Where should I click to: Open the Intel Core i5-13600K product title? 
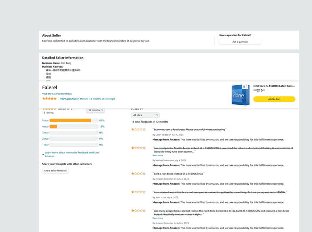tap(274, 86)
